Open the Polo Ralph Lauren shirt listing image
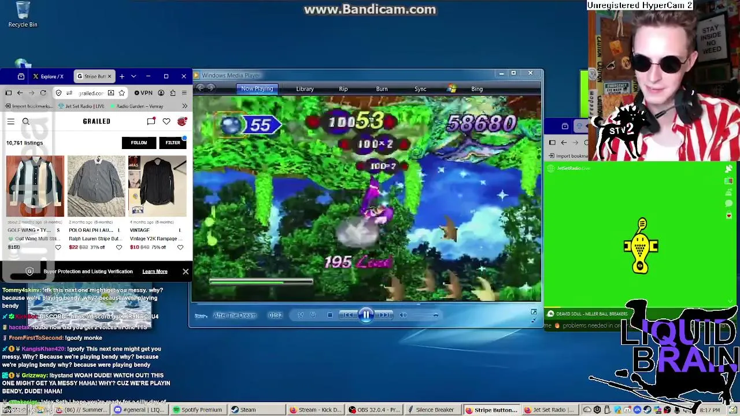The height and width of the screenshot is (416, 740). pos(96,186)
